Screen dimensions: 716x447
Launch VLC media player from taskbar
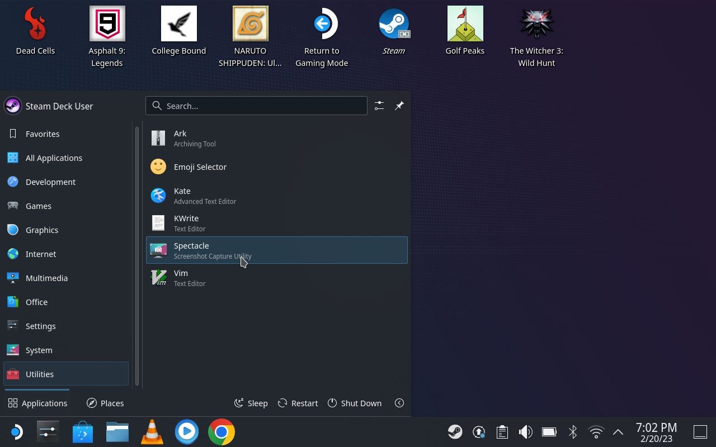(152, 432)
